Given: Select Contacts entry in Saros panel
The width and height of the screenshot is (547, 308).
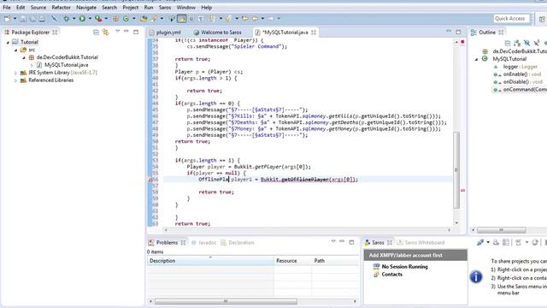Looking at the screenshot, I should coord(391,275).
